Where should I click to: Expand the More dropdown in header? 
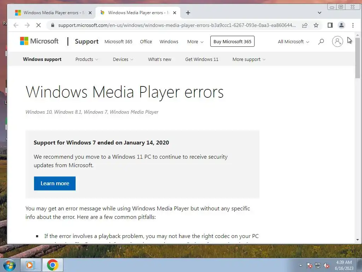[x=195, y=42]
